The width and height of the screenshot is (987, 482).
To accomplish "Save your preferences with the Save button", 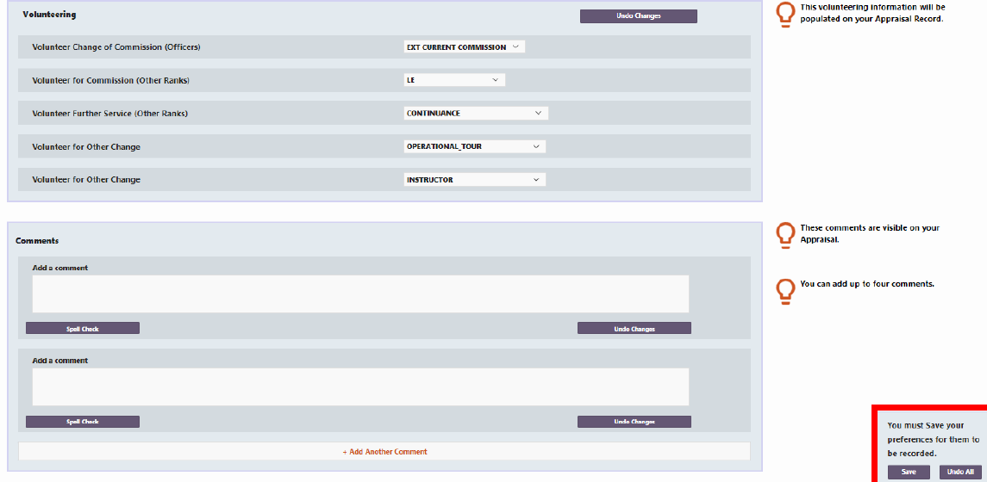I will point(909,473).
